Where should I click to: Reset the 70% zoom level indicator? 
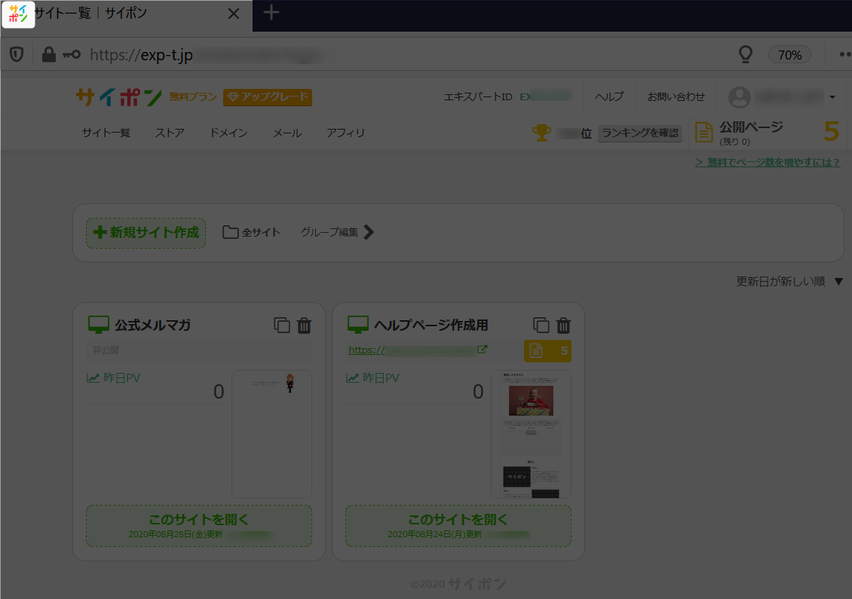coord(789,55)
